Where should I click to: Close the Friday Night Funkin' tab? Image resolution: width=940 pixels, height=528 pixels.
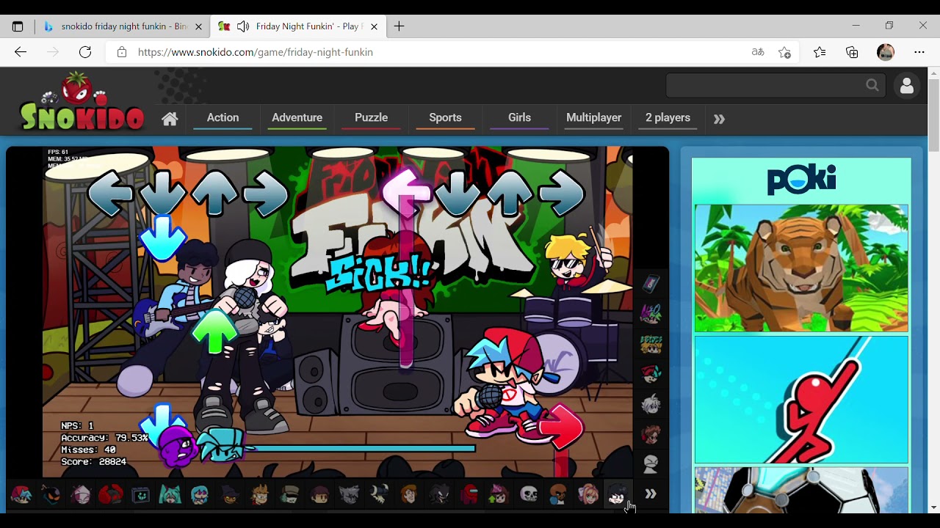[x=374, y=26]
